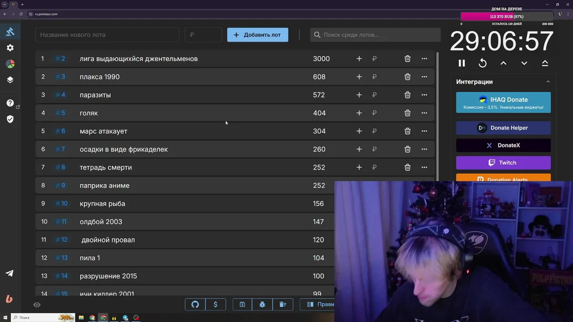
Task: Click the shield check icon in sidebar
Action: pos(10,119)
